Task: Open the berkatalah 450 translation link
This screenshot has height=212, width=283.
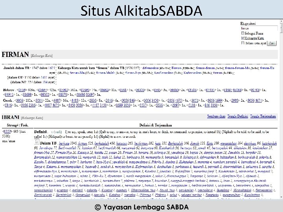Action: pyautogui.click(x=102, y=143)
